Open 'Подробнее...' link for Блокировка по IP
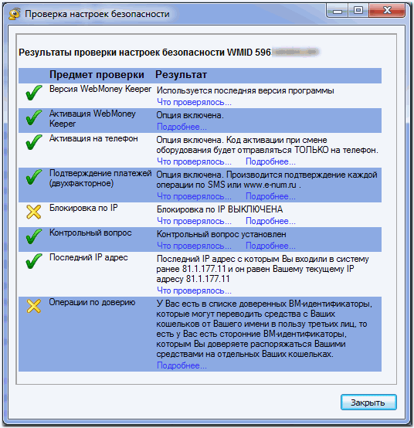 (270, 221)
